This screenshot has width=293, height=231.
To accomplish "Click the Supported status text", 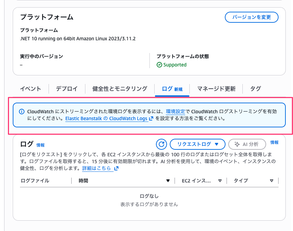I will coord(175,65).
